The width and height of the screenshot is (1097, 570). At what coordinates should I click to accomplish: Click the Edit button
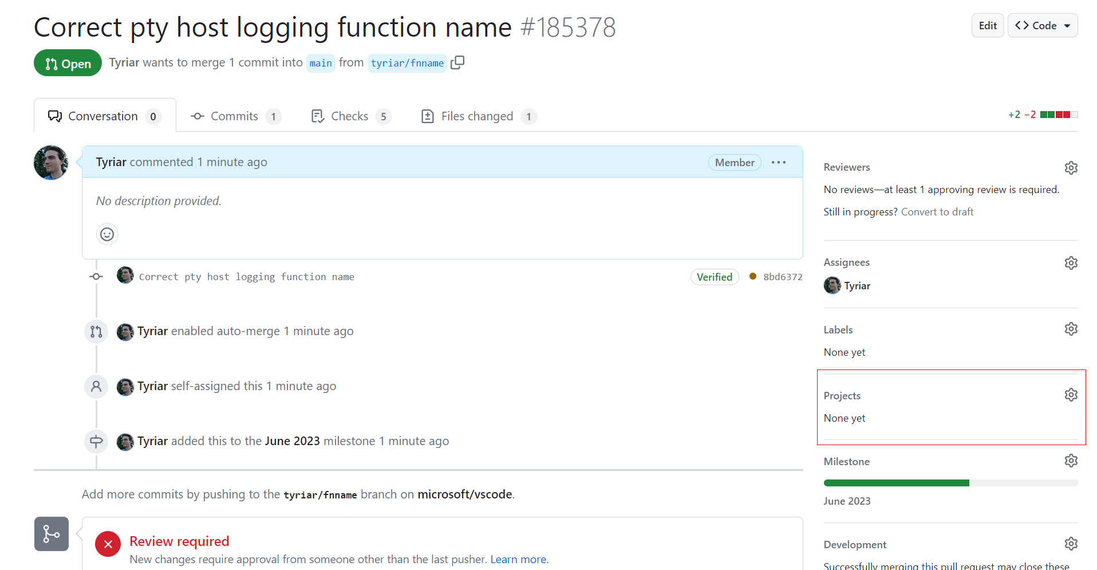tap(987, 25)
